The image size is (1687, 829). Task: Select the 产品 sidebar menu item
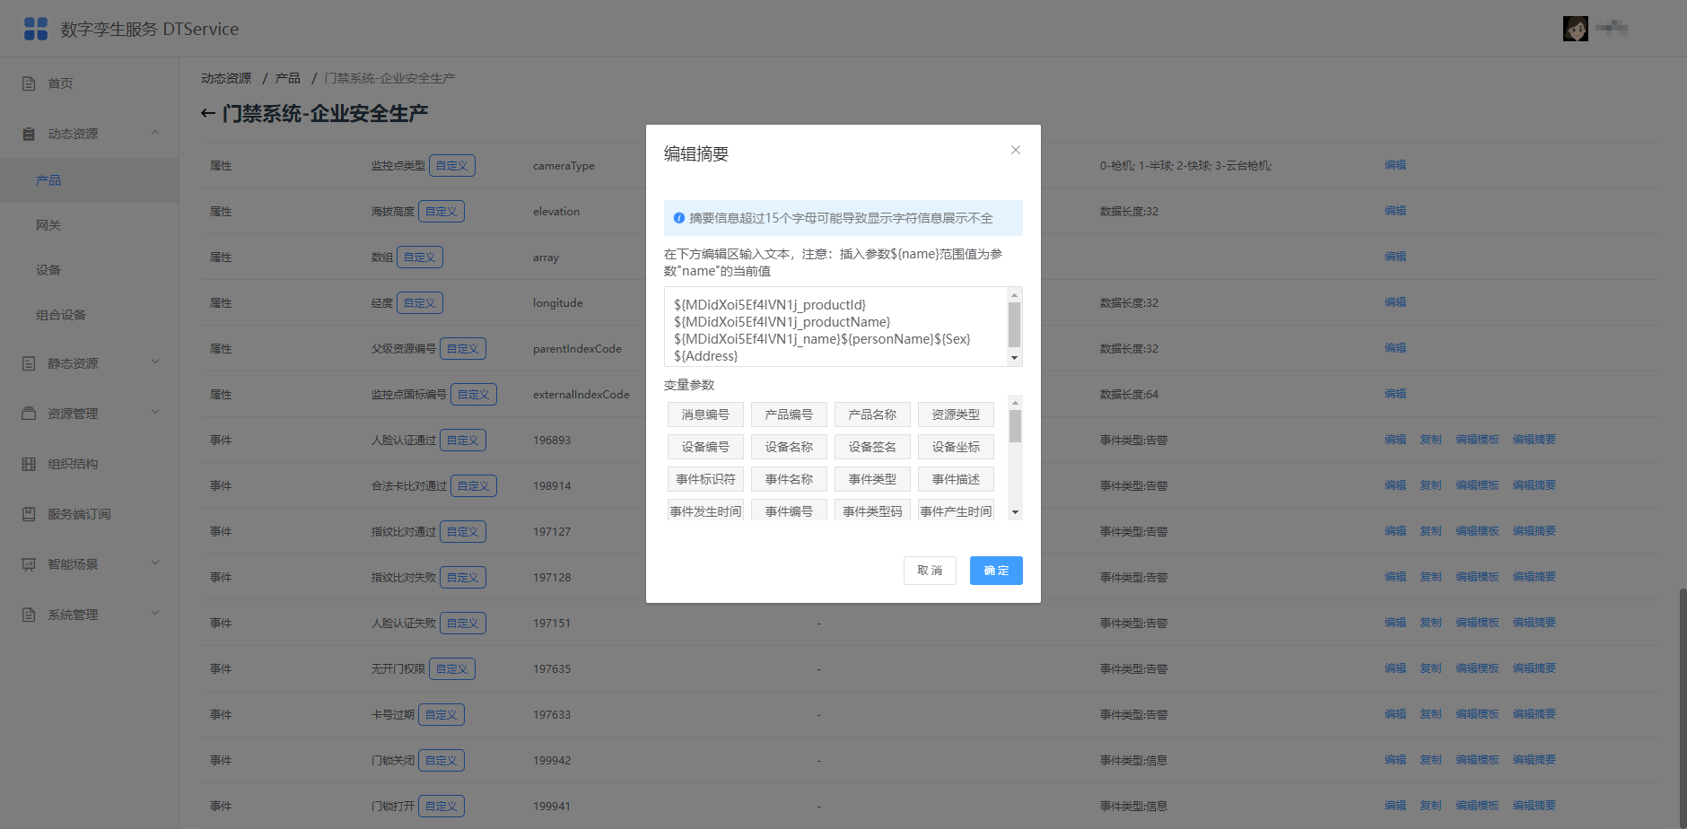(89, 180)
